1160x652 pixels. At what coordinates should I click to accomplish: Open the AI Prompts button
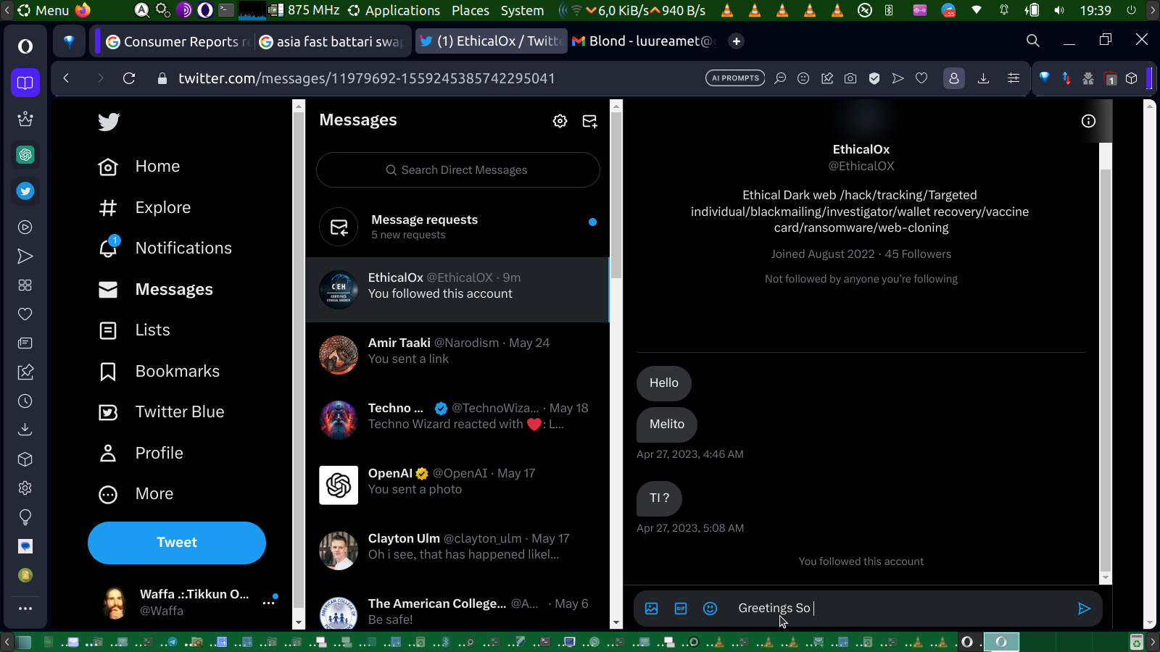(x=735, y=78)
